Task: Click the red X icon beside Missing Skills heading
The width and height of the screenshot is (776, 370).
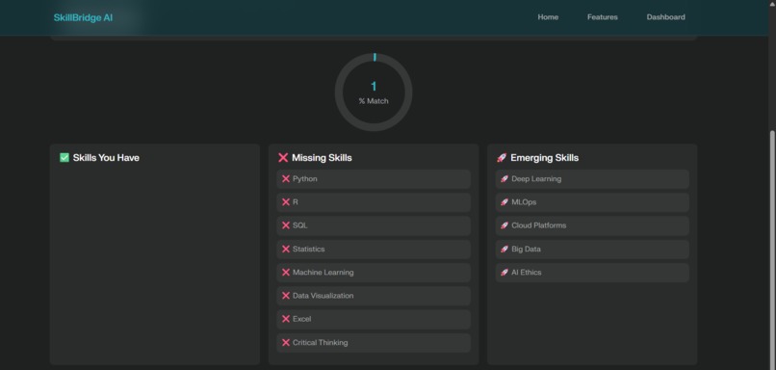Action: pyautogui.click(x=283, y=157)
